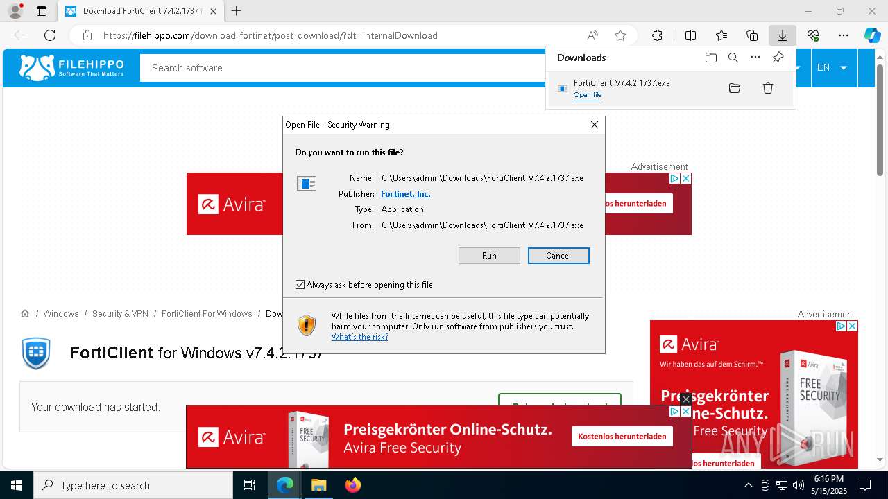Image resolution: width=888 pixels, height=499 pixels.
Task: Search downloads with magnifier icon
Action: tap(733, 58)
